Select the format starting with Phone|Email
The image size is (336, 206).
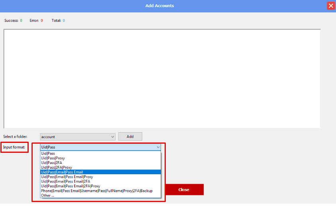tap(96, 191)
